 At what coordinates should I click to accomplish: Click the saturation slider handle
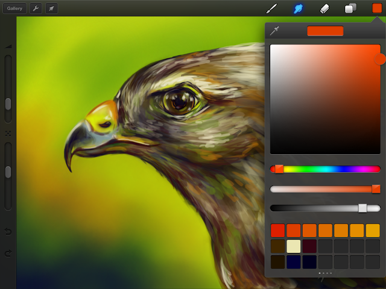376,188
